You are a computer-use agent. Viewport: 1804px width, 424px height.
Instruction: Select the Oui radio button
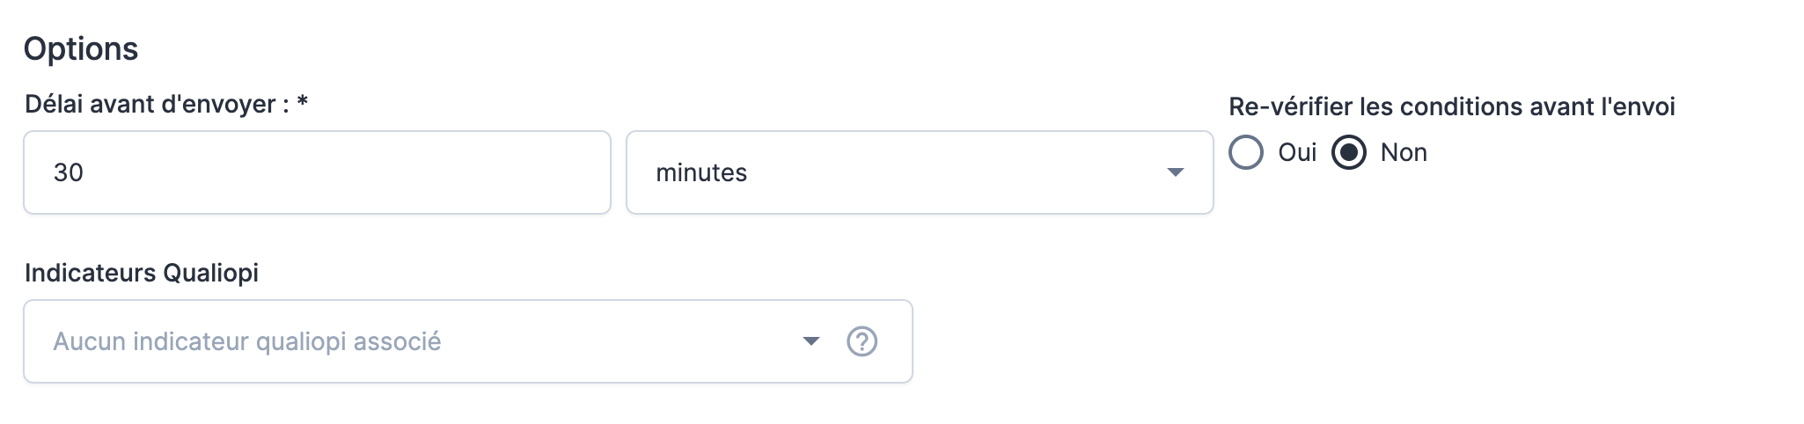point(1246,152)
